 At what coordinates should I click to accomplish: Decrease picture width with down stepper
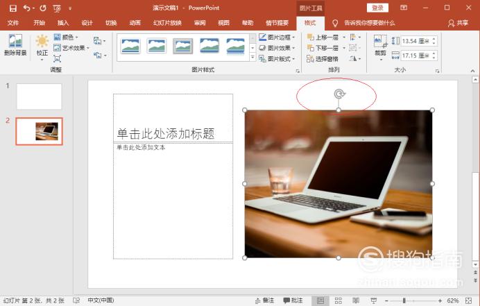point(434,58)
